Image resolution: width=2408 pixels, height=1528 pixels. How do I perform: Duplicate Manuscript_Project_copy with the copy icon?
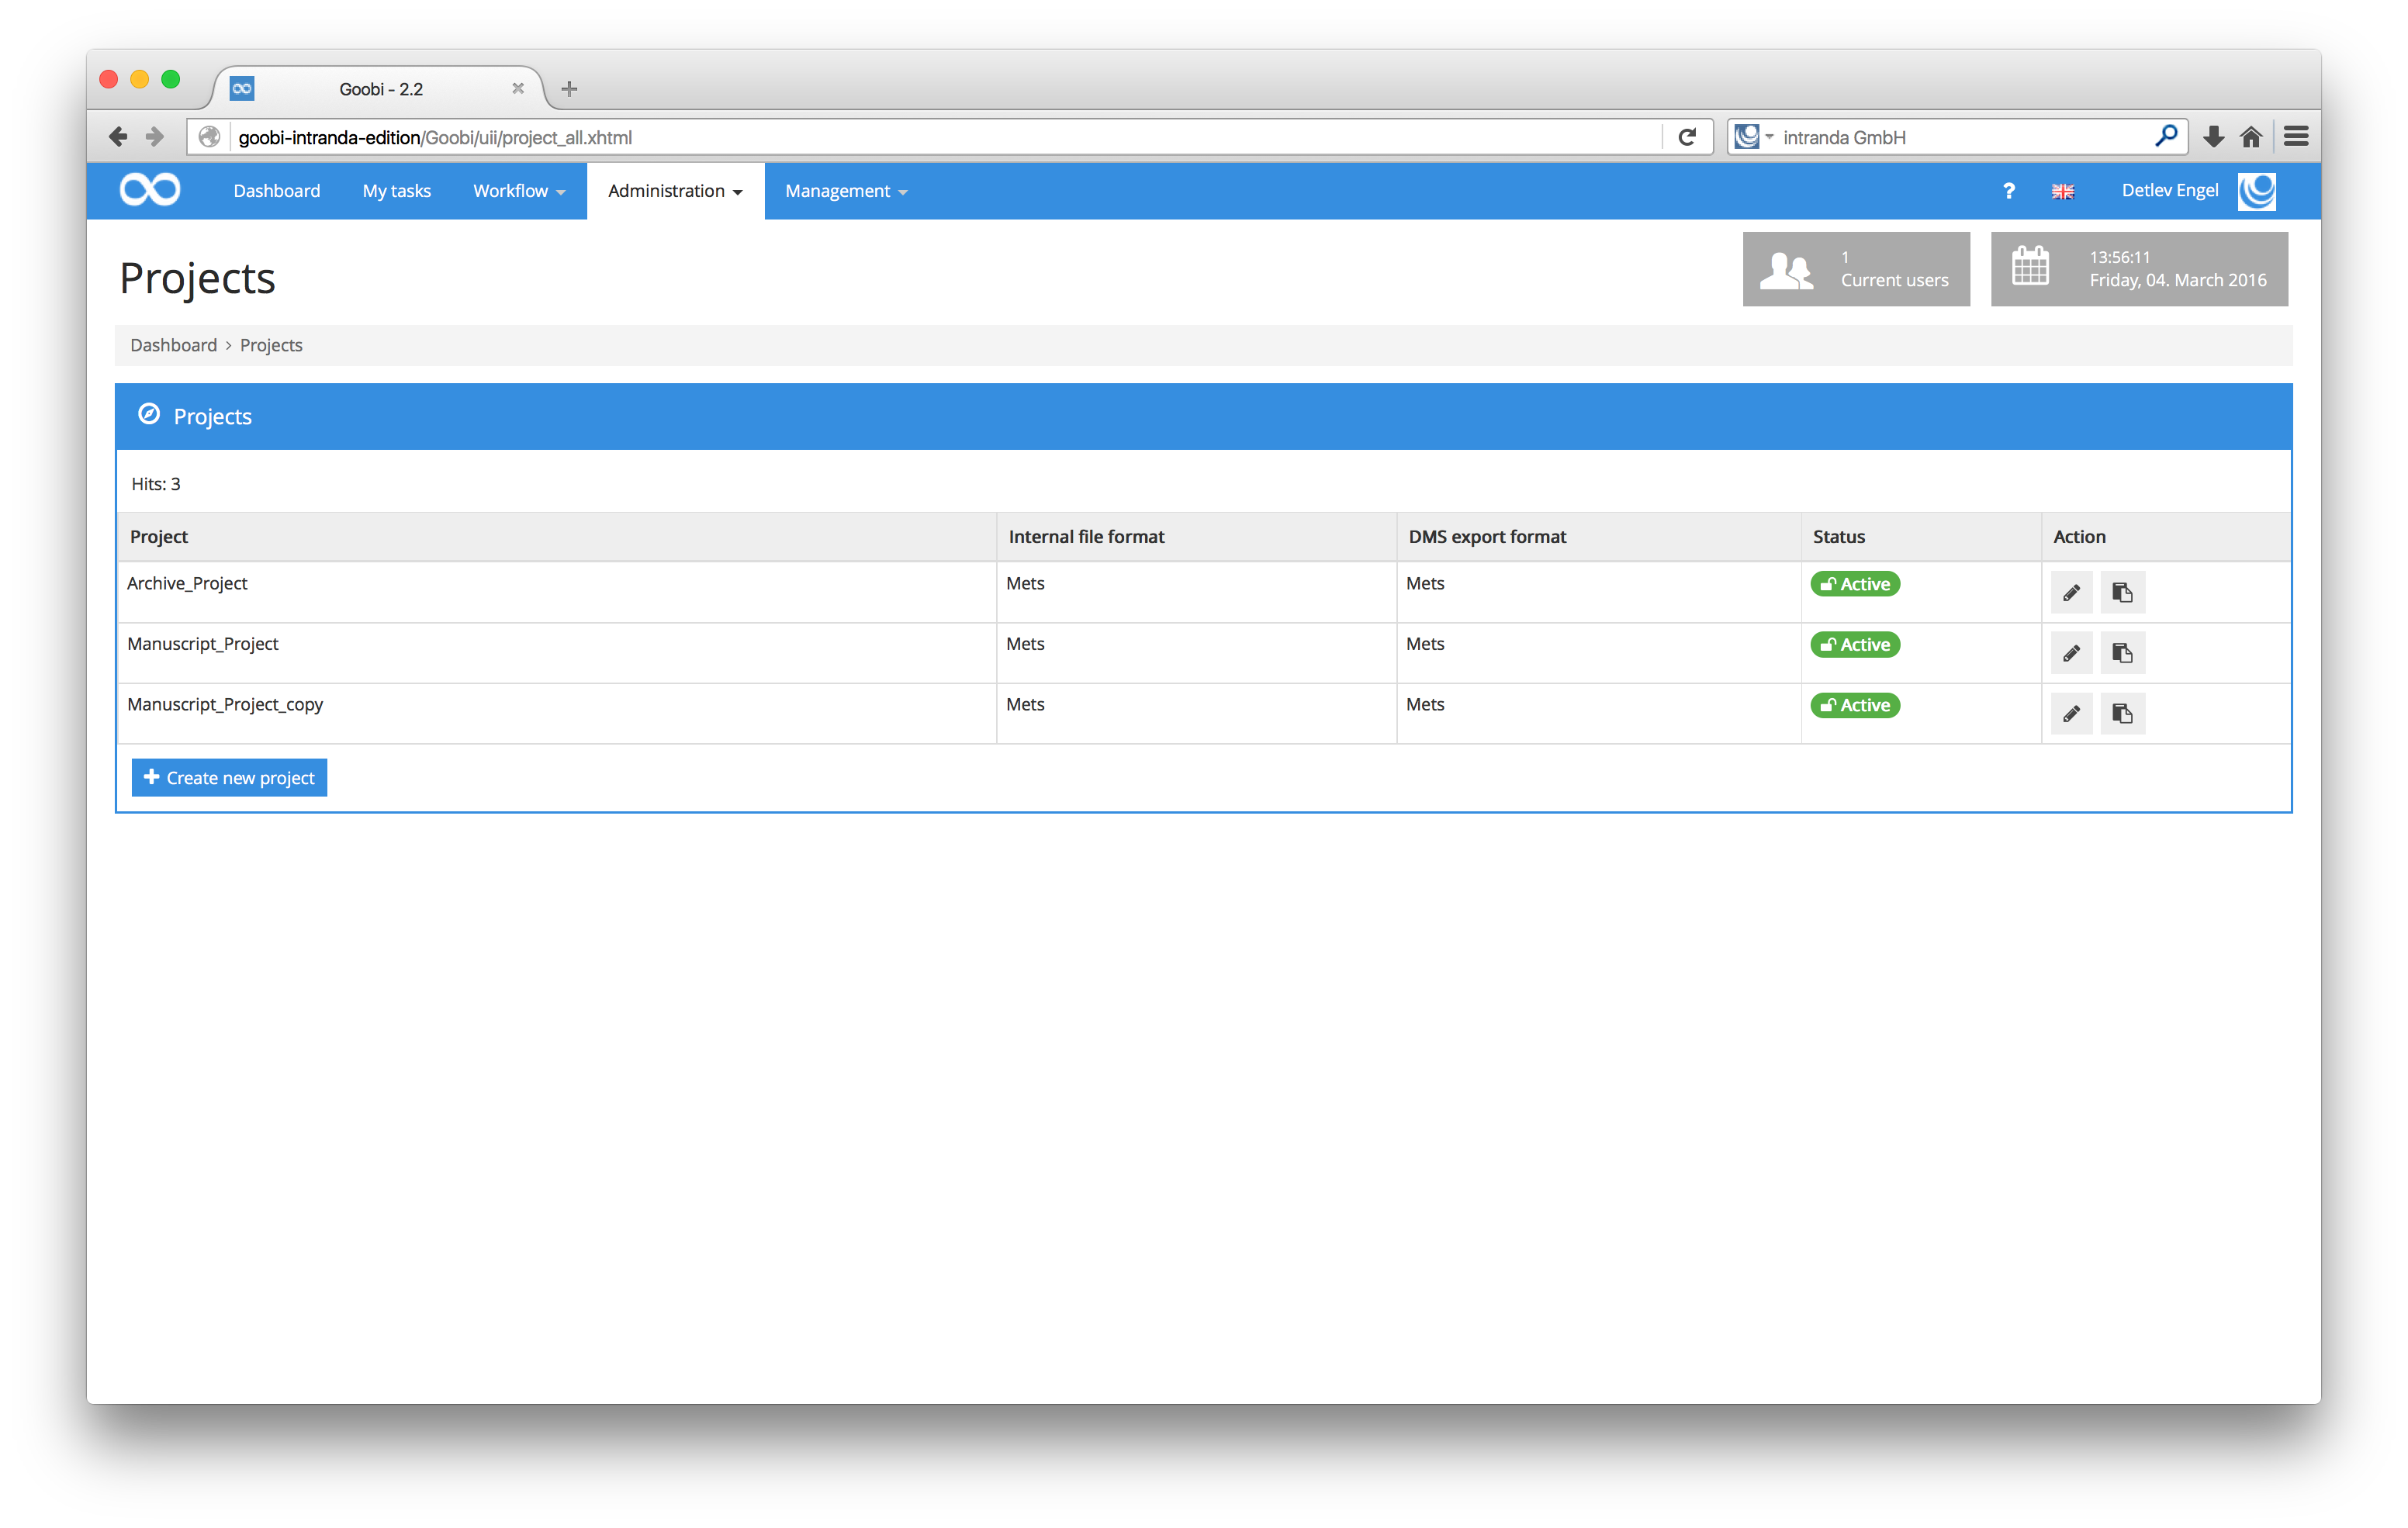2122,714
